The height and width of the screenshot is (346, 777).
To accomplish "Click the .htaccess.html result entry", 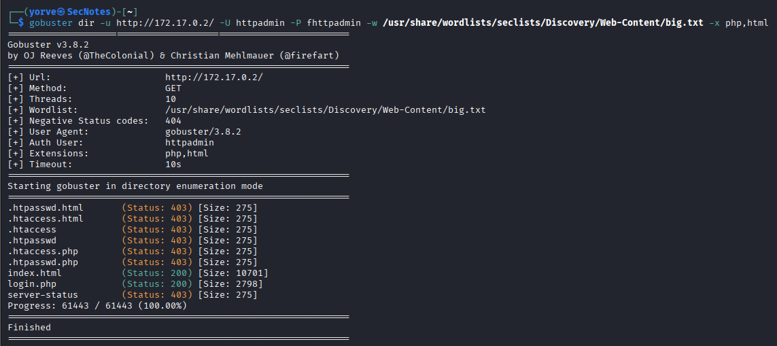I will click(46, 219).
